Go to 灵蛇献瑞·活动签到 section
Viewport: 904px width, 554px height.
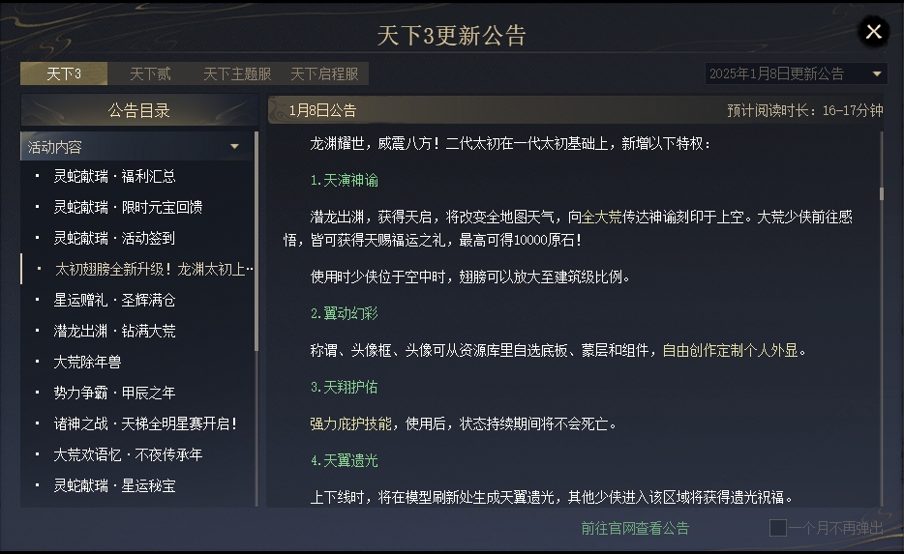tap(114, 238)
